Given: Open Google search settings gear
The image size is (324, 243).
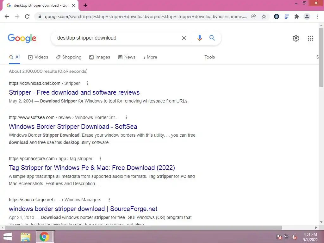Looking at the screenshot, I should [x=296, y=38].
